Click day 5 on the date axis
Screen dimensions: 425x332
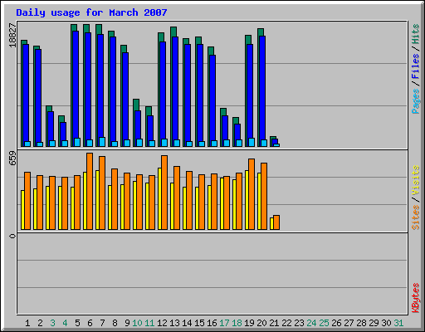(77, 323)
